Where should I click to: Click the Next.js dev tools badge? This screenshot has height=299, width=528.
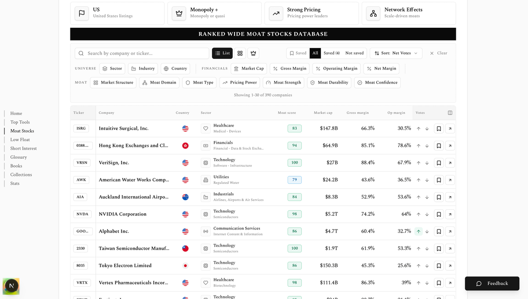(11, 286)
